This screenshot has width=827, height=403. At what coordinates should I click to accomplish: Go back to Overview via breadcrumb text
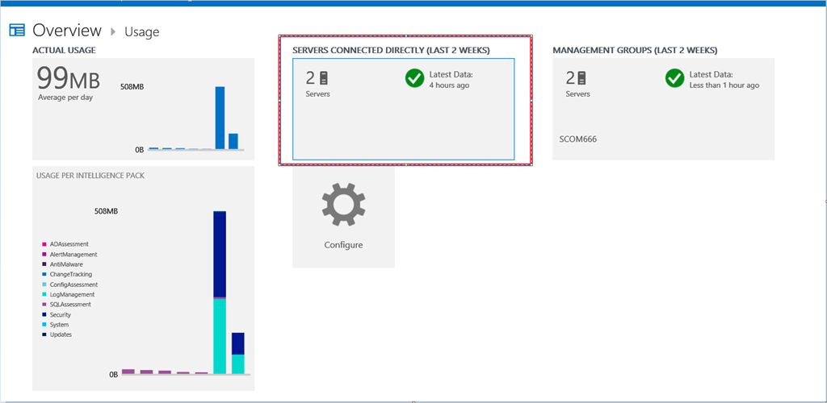click(67, 31)
